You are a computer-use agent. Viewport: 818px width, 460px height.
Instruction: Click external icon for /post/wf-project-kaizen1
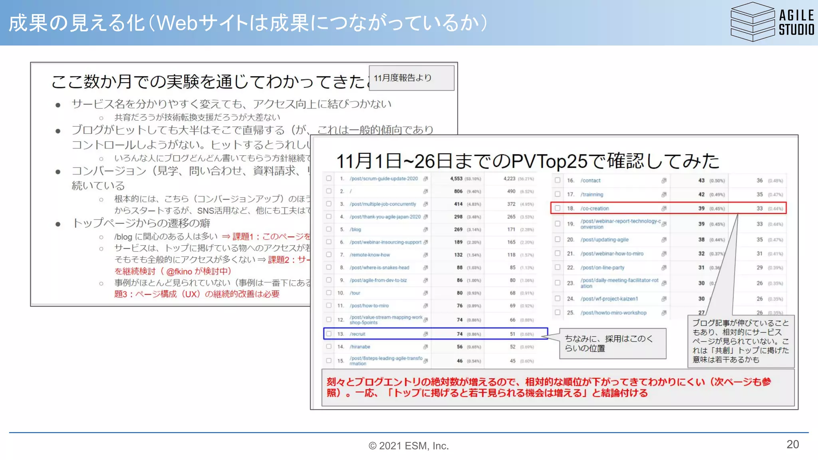pos(664,299)
